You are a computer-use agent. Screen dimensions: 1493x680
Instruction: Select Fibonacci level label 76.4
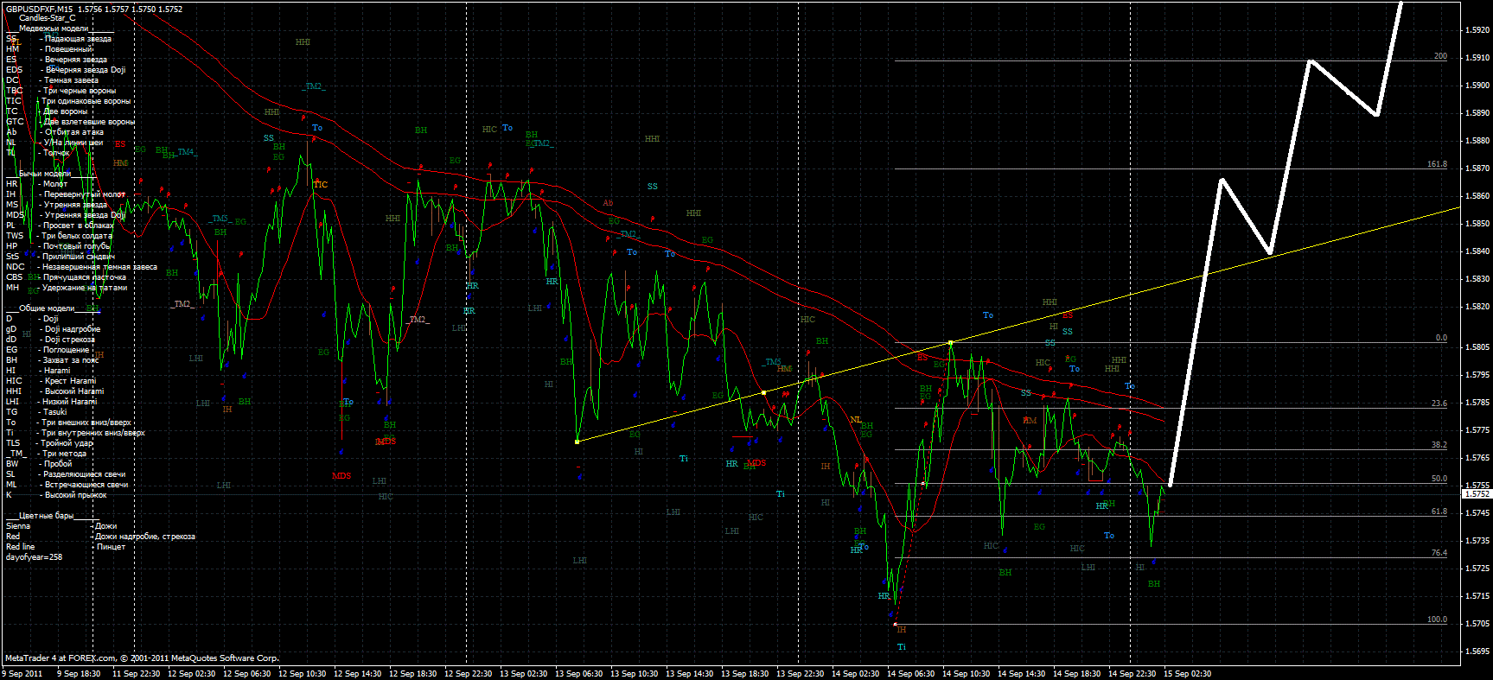point(1439,553)
